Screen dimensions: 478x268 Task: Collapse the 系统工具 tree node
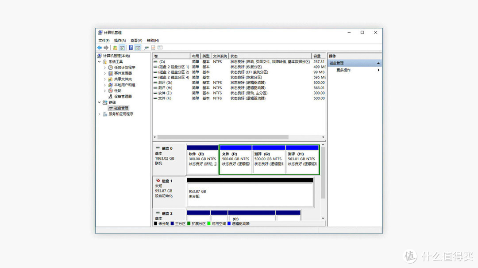point(99,61)
